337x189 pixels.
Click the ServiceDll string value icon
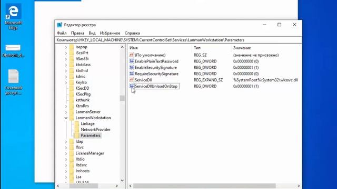132,80
